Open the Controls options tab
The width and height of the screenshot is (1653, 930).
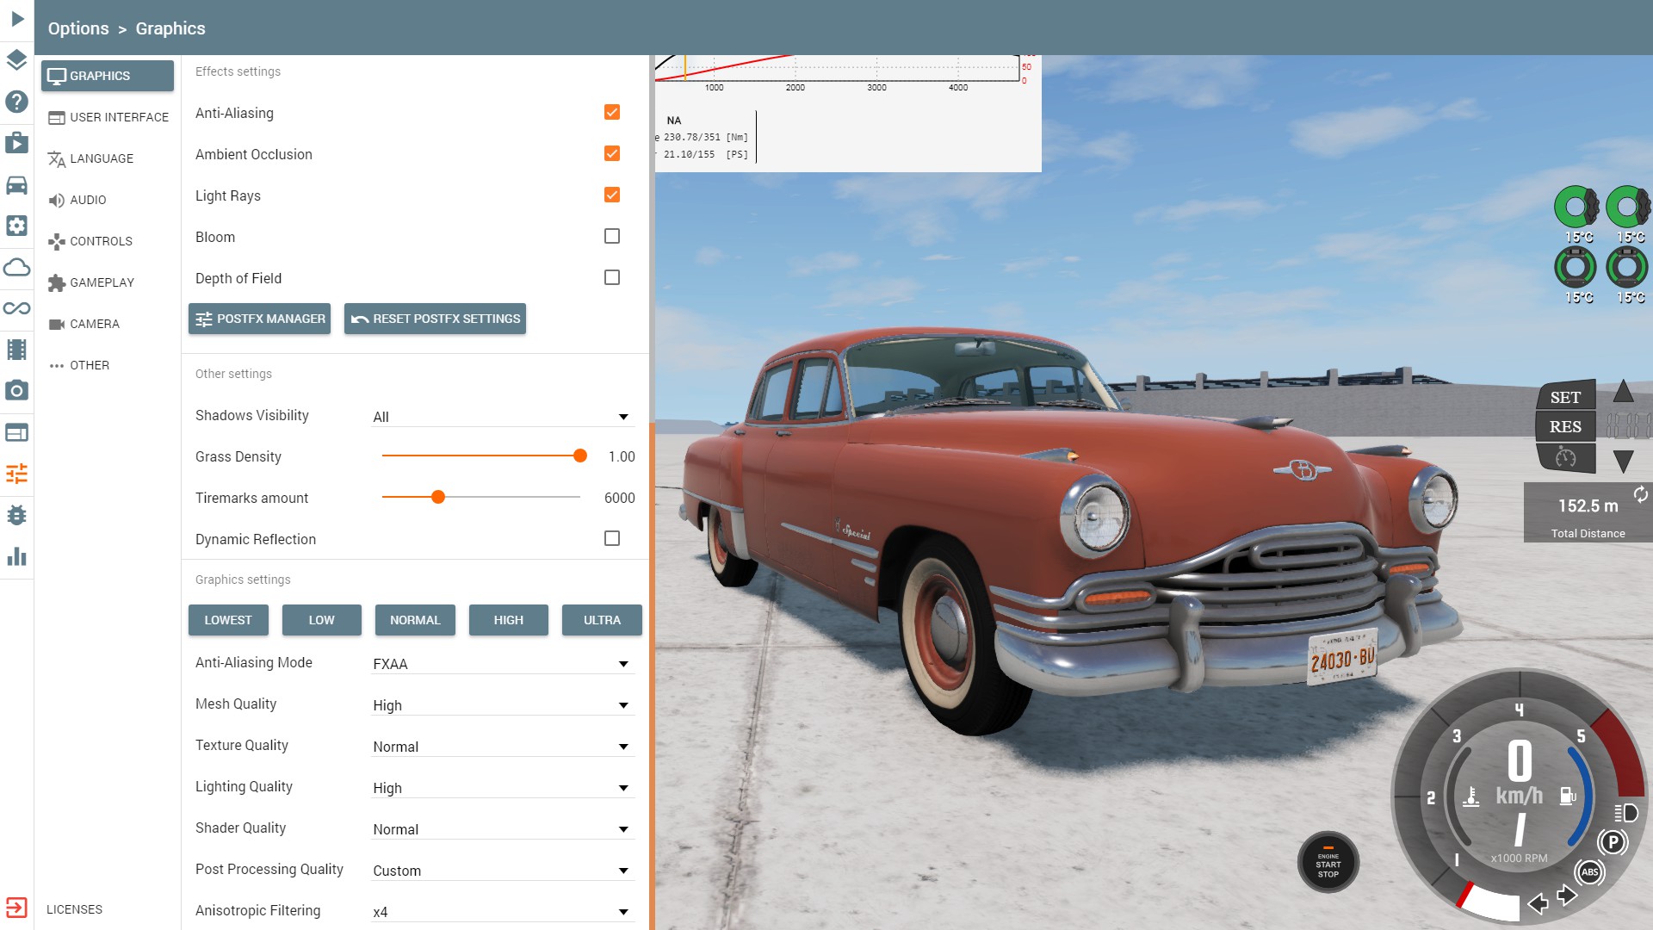pyautogui.click(x=101, y=241)
